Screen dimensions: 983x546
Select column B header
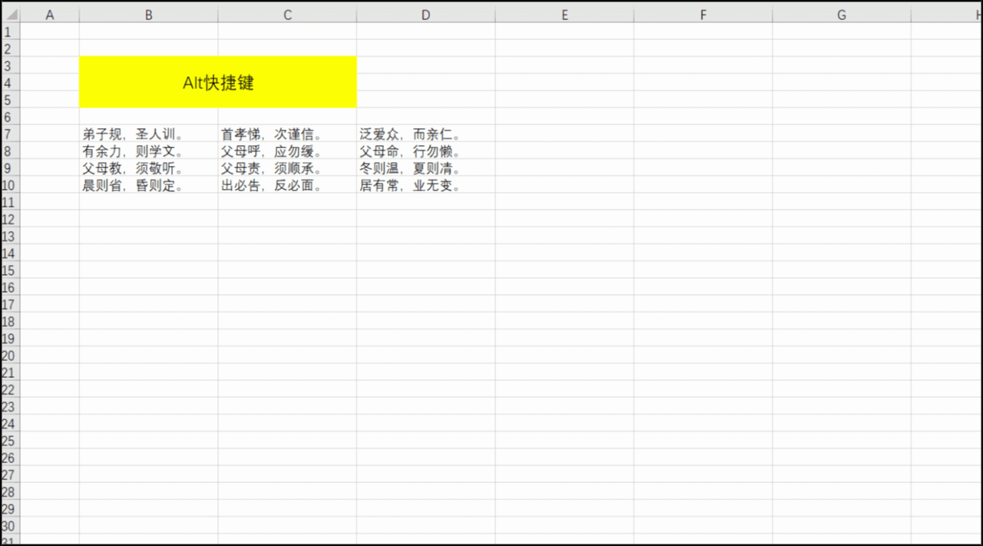[148, 15]
